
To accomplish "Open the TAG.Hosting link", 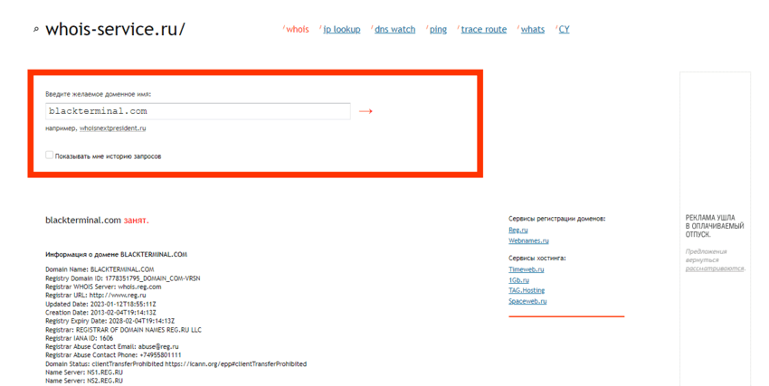I will point(527,290).
